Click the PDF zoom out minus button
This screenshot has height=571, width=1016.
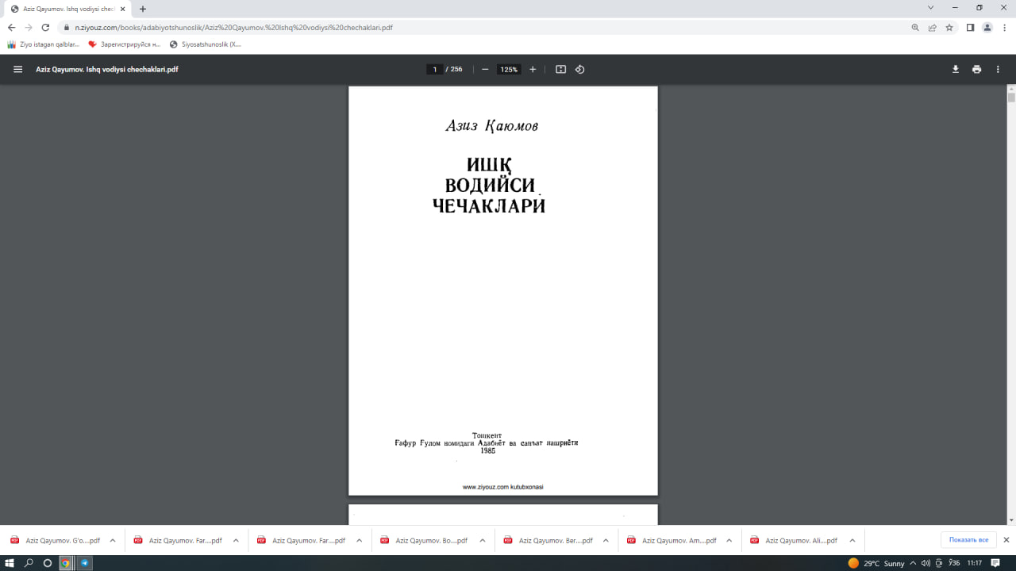485,69
